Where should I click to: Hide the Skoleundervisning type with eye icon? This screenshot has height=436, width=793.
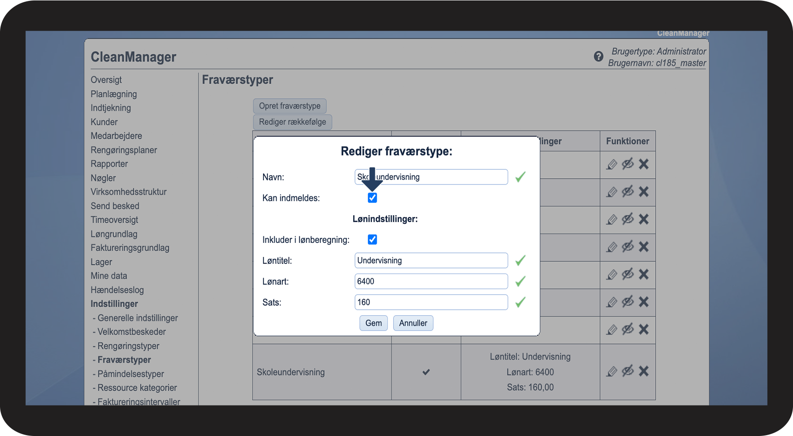628,371
